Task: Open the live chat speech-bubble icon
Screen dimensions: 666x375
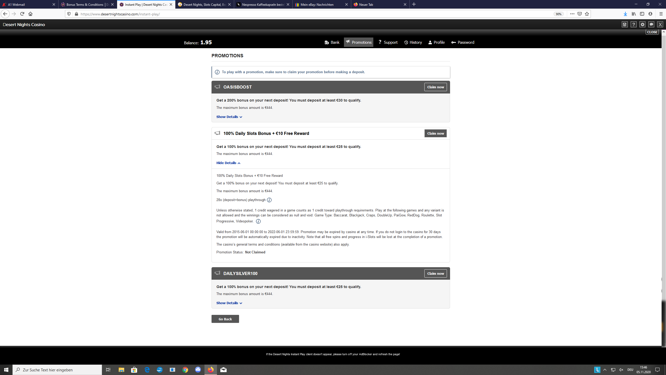Action: pyautogui.click(x=651, y=24)
